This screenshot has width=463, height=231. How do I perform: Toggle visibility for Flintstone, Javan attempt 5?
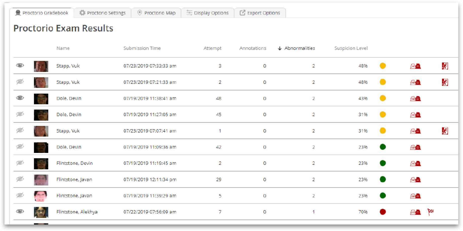20,195
